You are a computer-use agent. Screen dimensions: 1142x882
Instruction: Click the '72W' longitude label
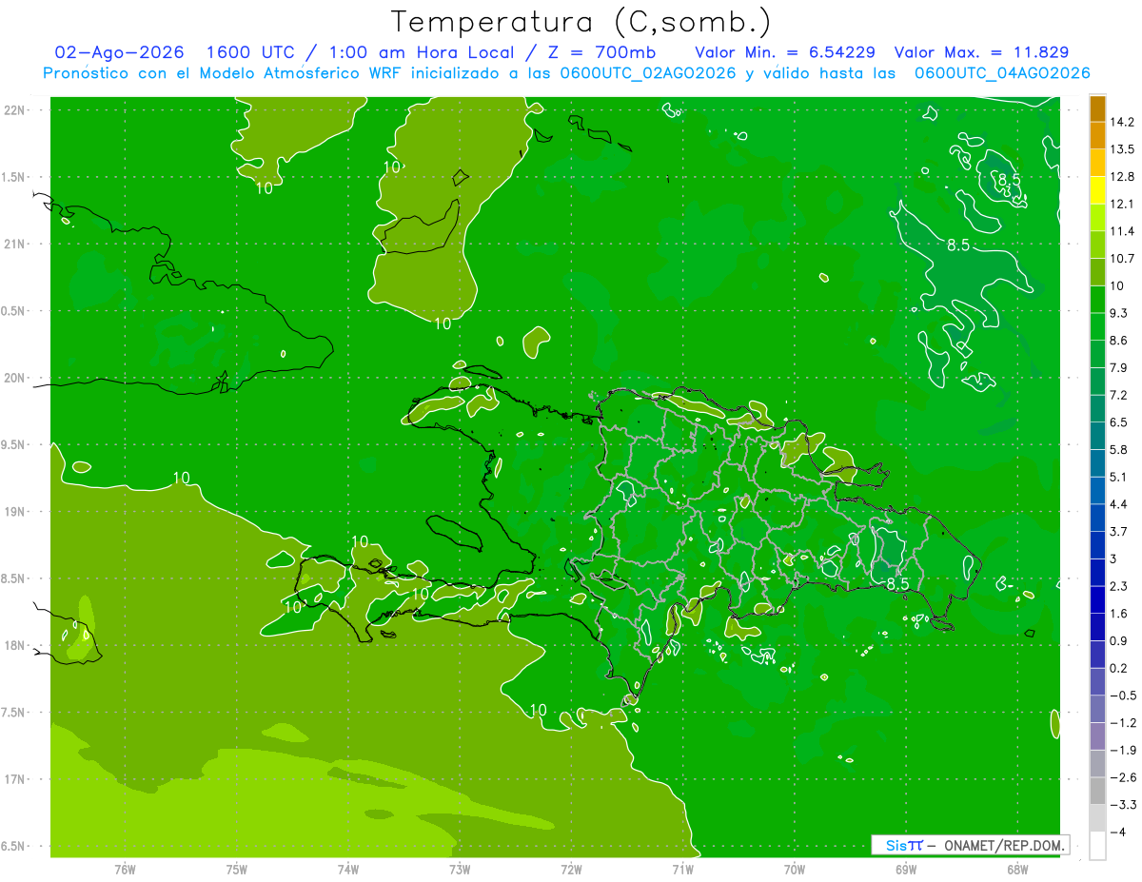pos(571,869)
